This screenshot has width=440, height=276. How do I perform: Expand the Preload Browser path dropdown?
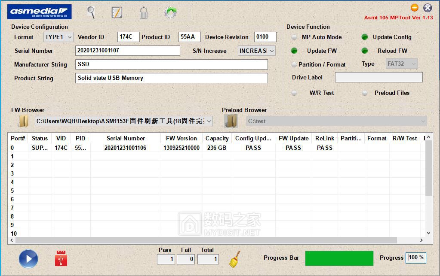423,121
